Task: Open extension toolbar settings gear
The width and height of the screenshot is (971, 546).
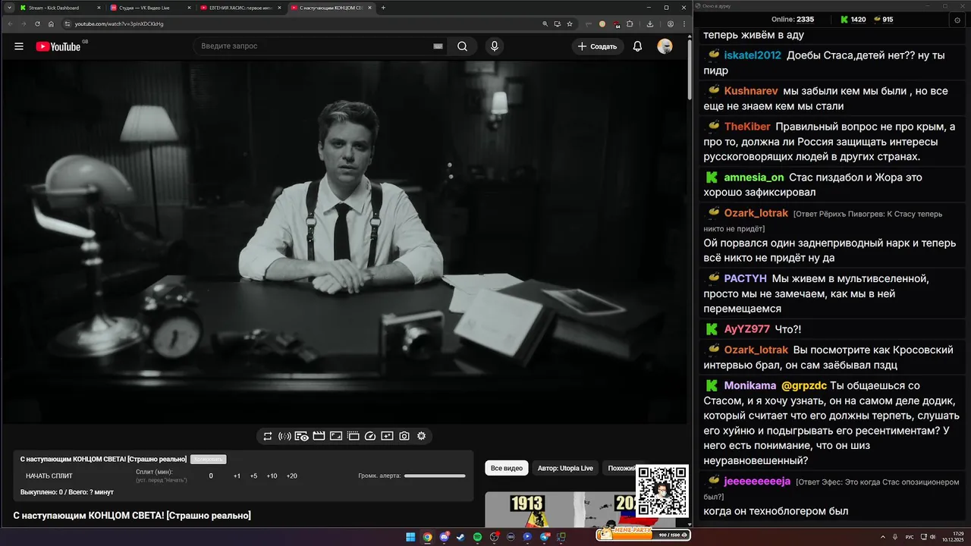Action: 421,436
